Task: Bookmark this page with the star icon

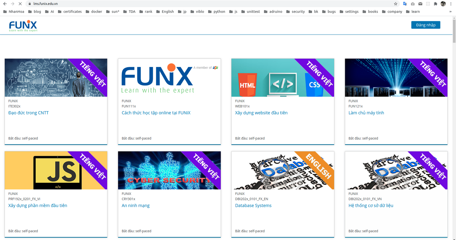Action: (395, 4)
